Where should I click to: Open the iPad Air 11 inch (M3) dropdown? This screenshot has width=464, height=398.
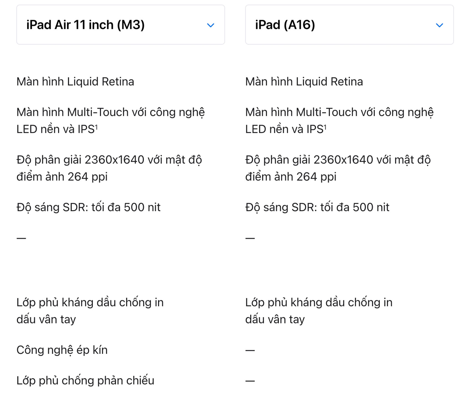120,25
